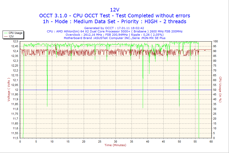Click the '45' time axis value
229x153 pixels.
[x=163, y=142]
